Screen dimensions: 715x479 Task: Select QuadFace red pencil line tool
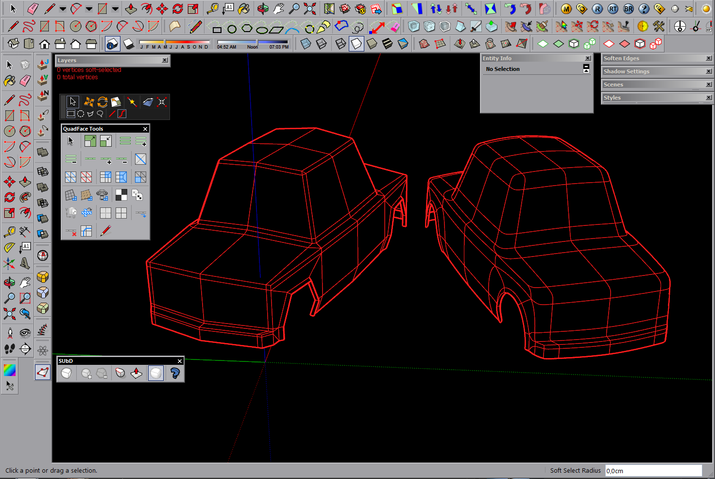(105, 231)
